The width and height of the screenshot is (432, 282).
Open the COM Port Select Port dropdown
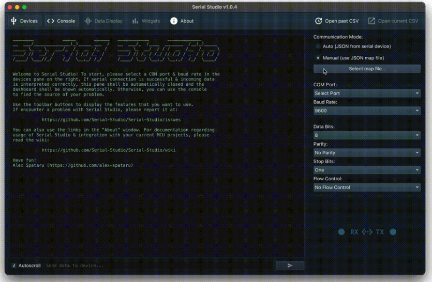(367, 93)
